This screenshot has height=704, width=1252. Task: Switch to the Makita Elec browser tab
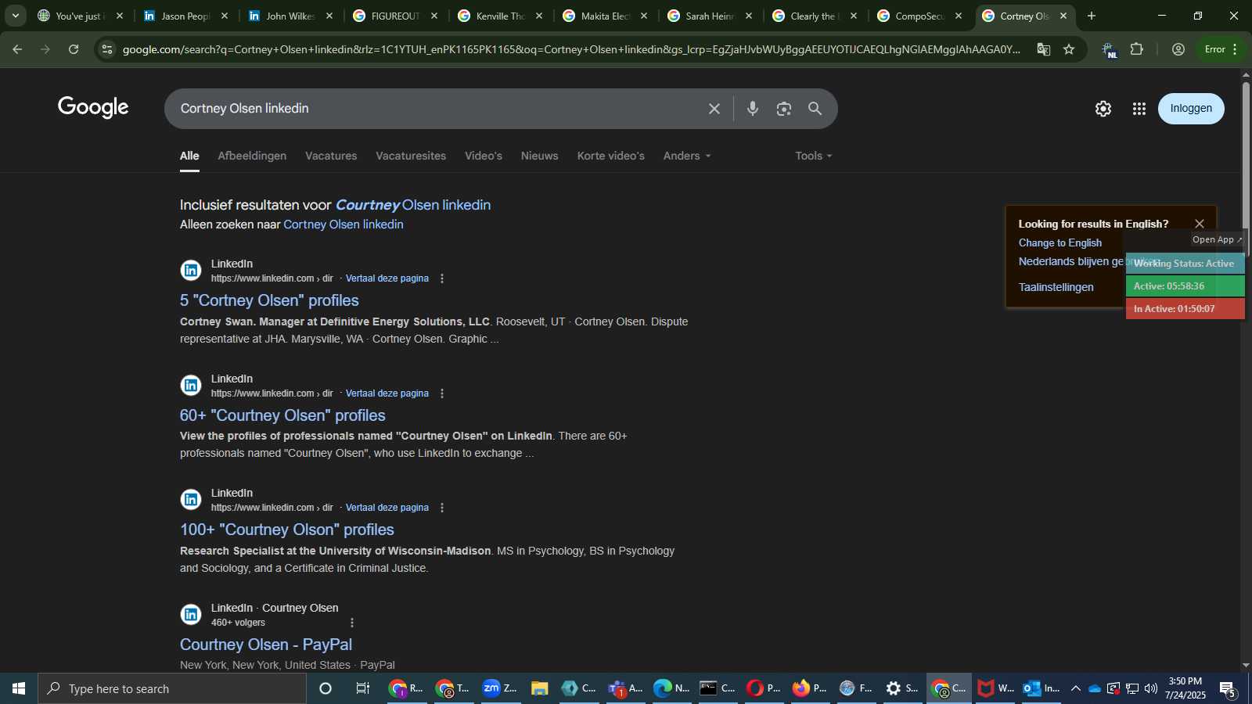605,16
